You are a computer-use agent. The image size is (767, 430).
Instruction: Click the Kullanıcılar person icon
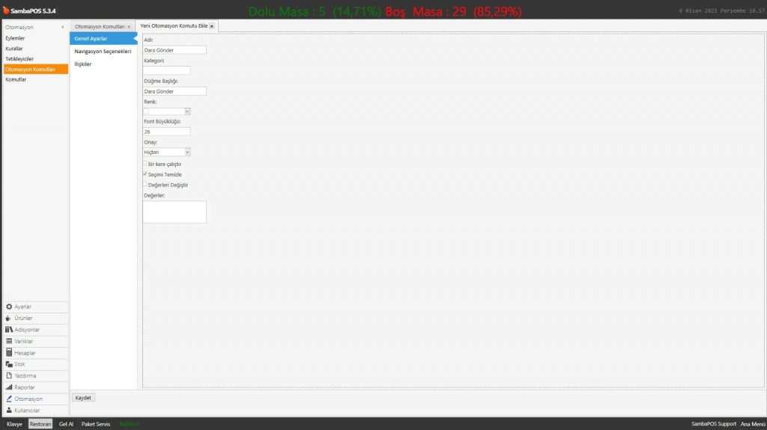[x=9, y=411]
